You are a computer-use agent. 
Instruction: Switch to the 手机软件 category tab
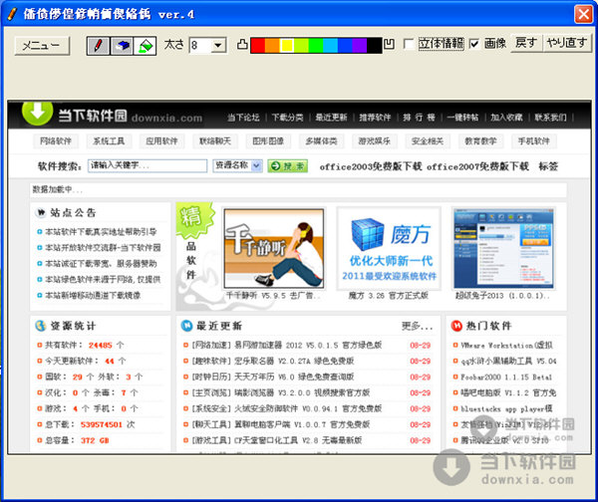(x=533, y=141)
